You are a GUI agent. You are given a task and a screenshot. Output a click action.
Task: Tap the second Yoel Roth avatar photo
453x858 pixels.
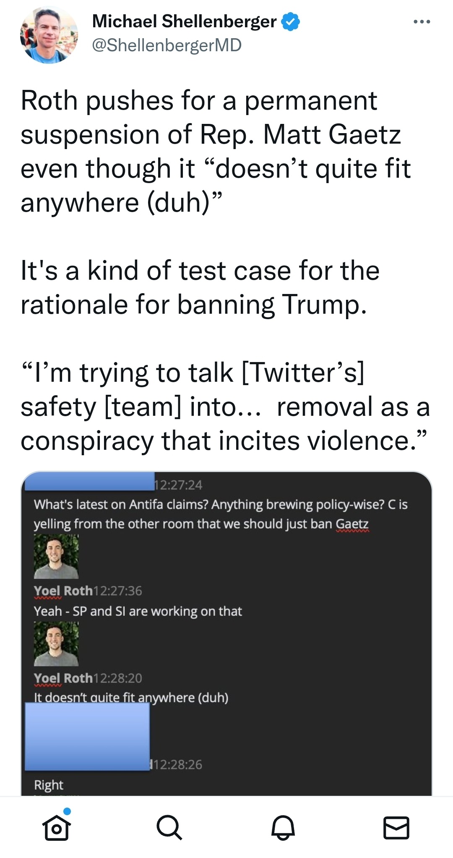tap(56, 644)
